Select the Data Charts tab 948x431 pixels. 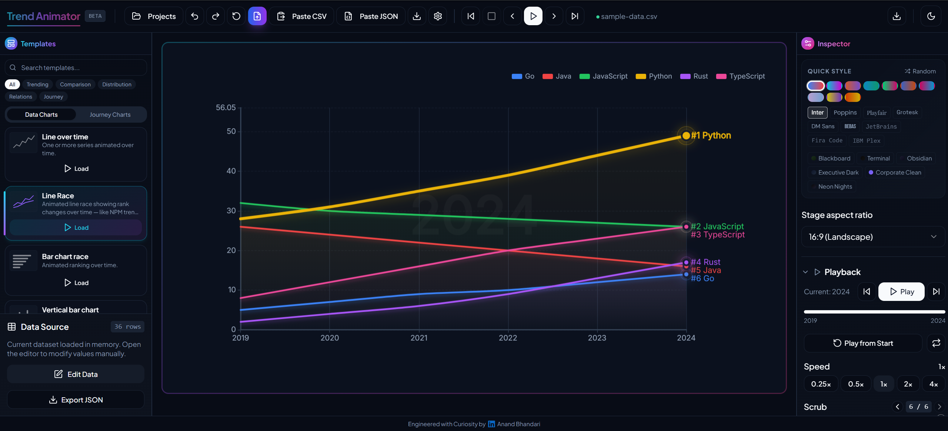(41, 115)
